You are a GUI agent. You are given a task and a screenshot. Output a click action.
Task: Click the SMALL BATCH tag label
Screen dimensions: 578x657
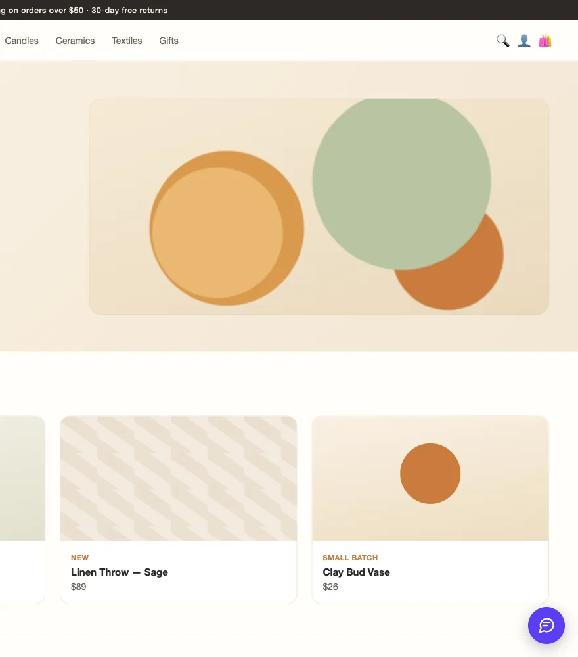350,558
